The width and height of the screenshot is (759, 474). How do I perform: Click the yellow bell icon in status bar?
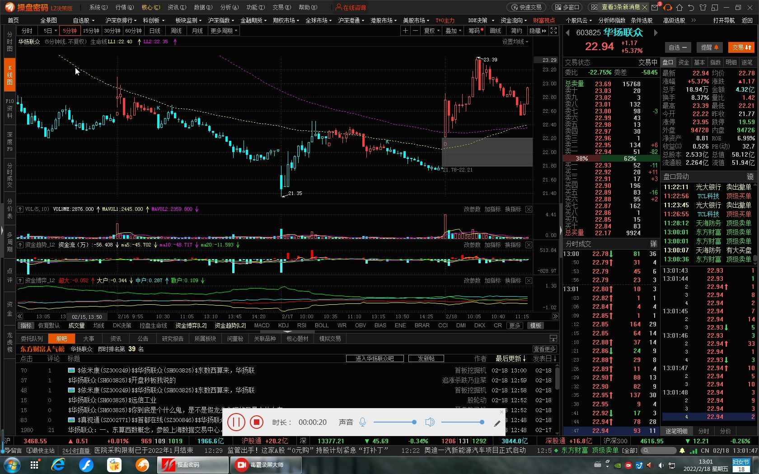682,451
